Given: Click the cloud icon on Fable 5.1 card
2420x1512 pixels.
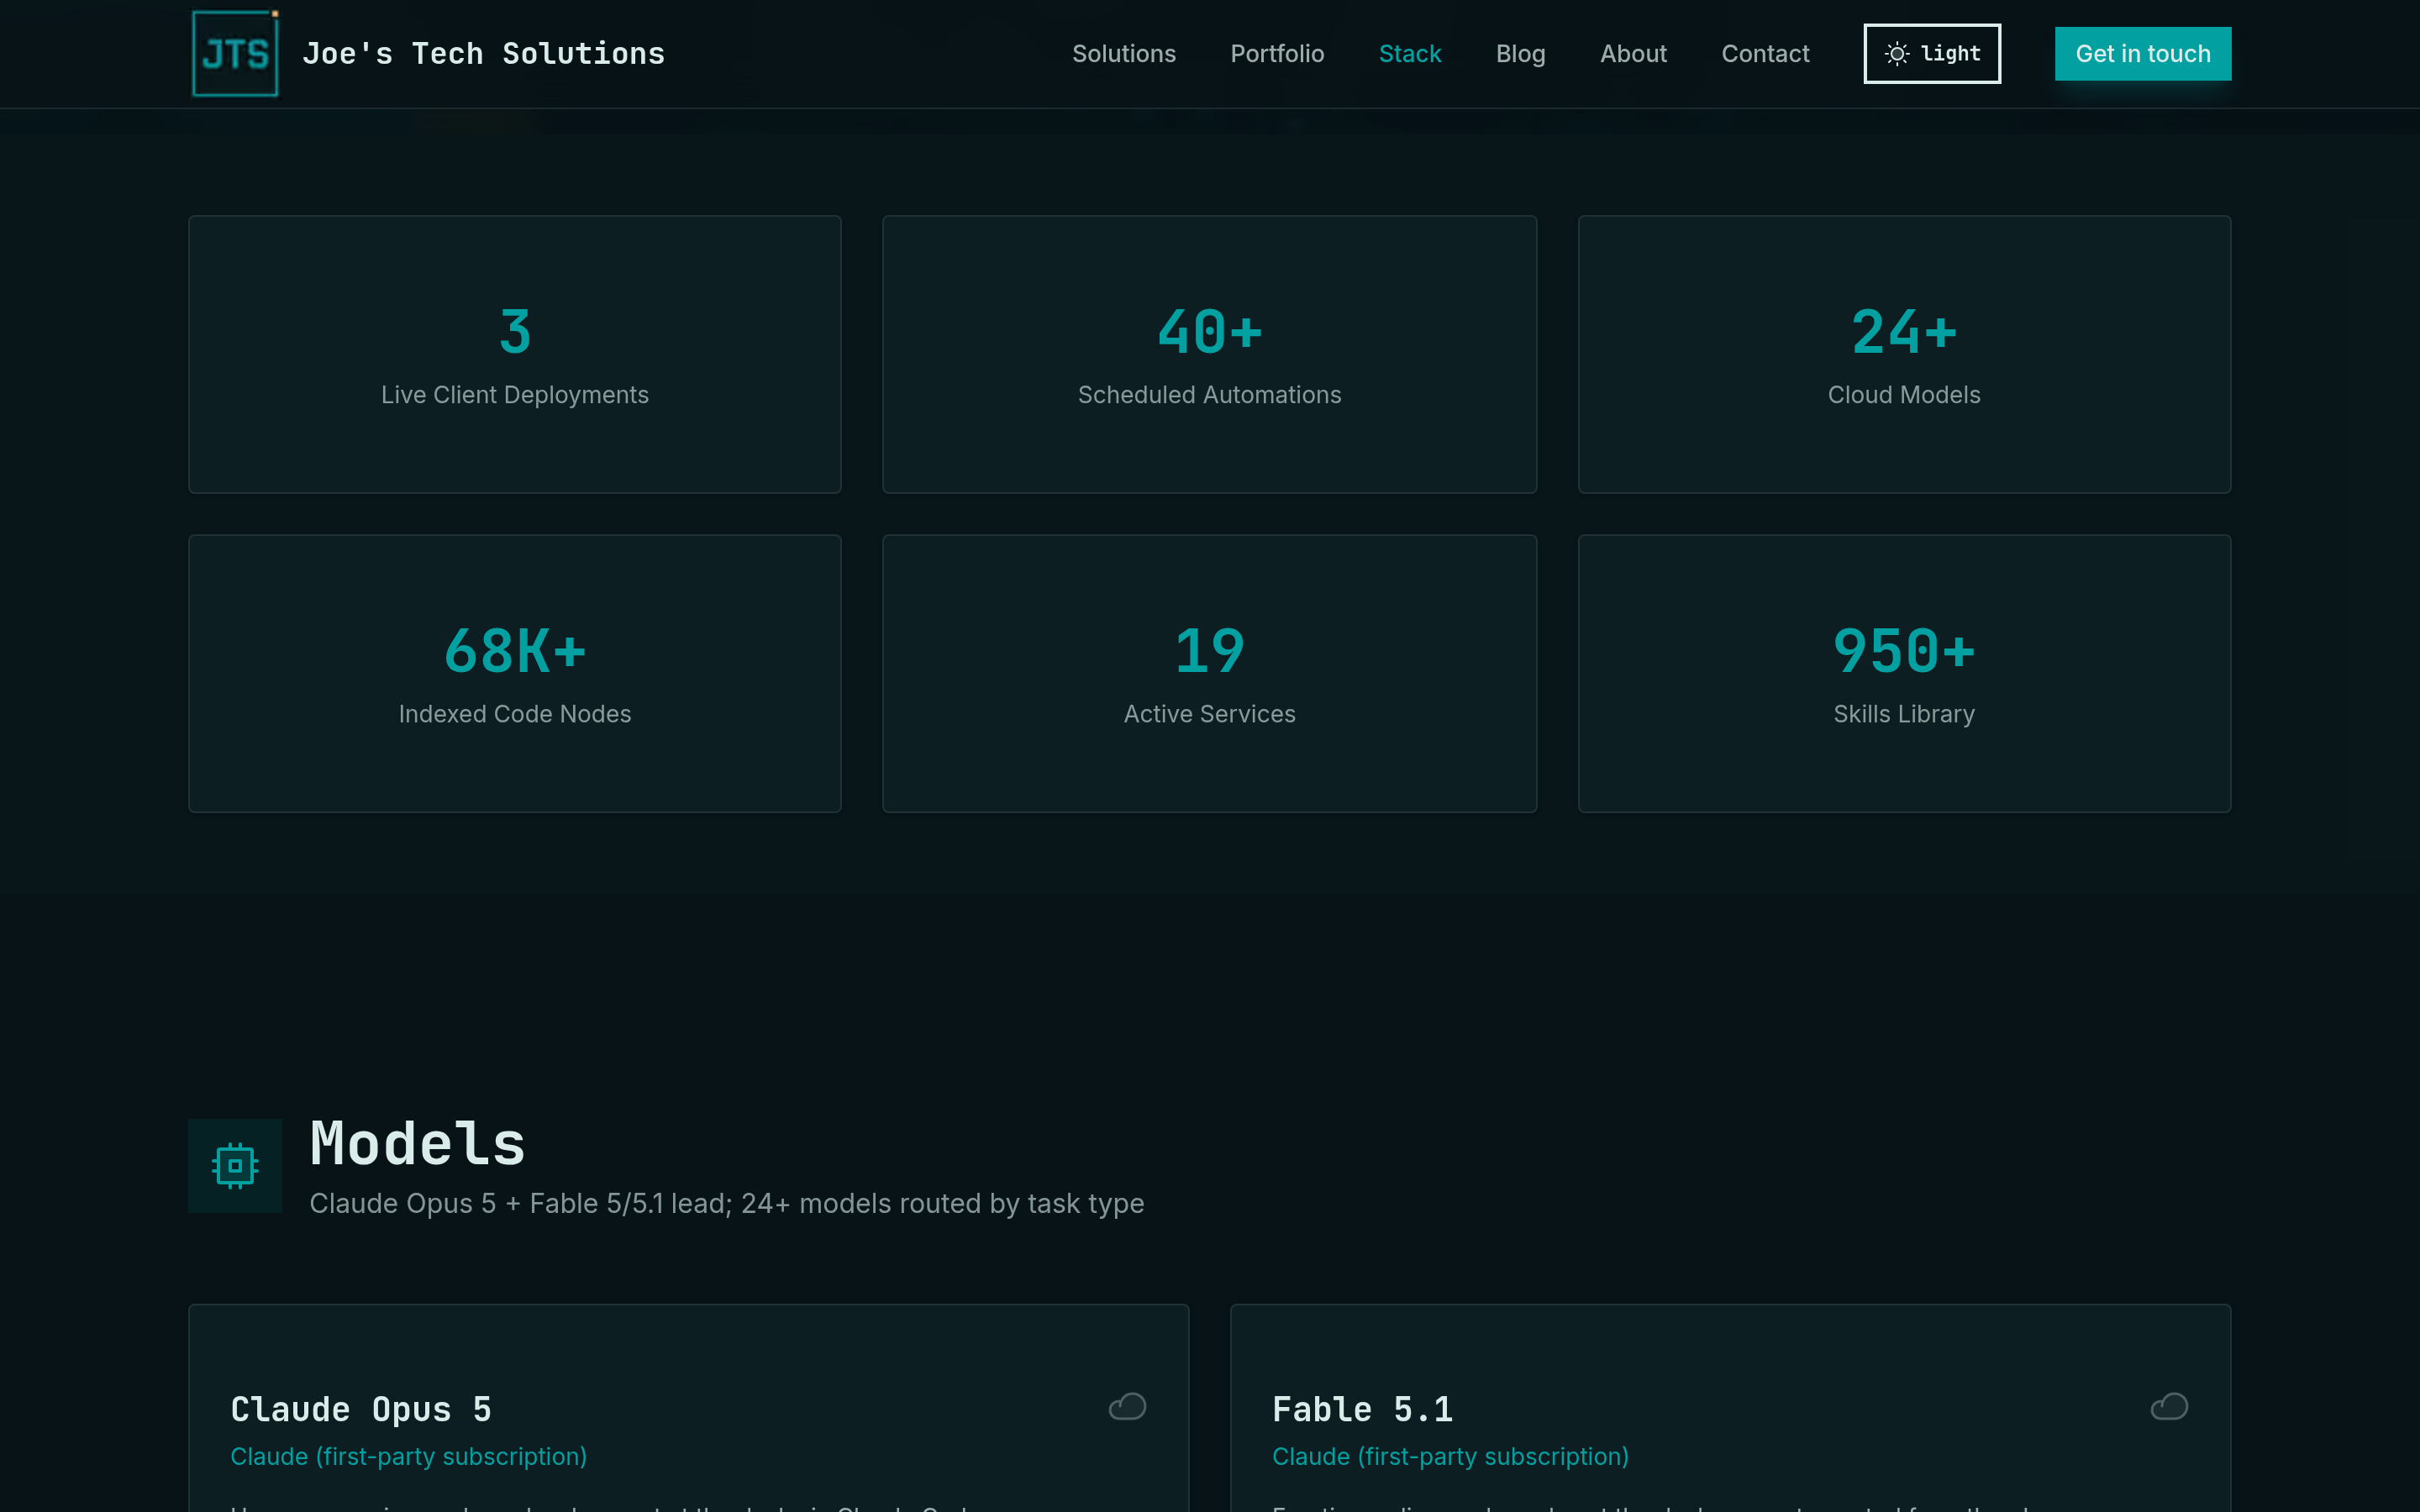Looking at the screenshot, I should pos(2169,1406).
